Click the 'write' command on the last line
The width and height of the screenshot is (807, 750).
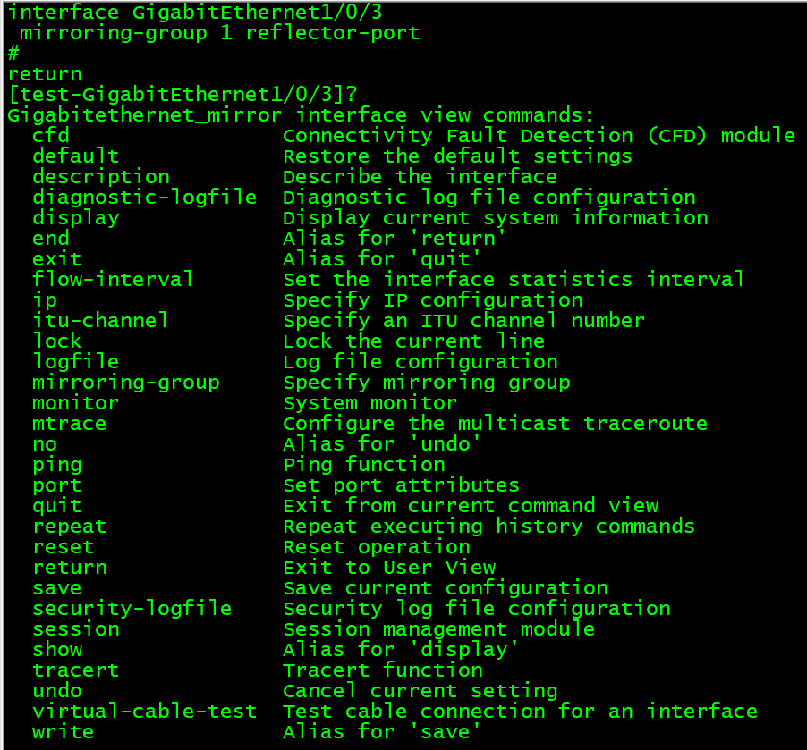click(x=64, y=732)
